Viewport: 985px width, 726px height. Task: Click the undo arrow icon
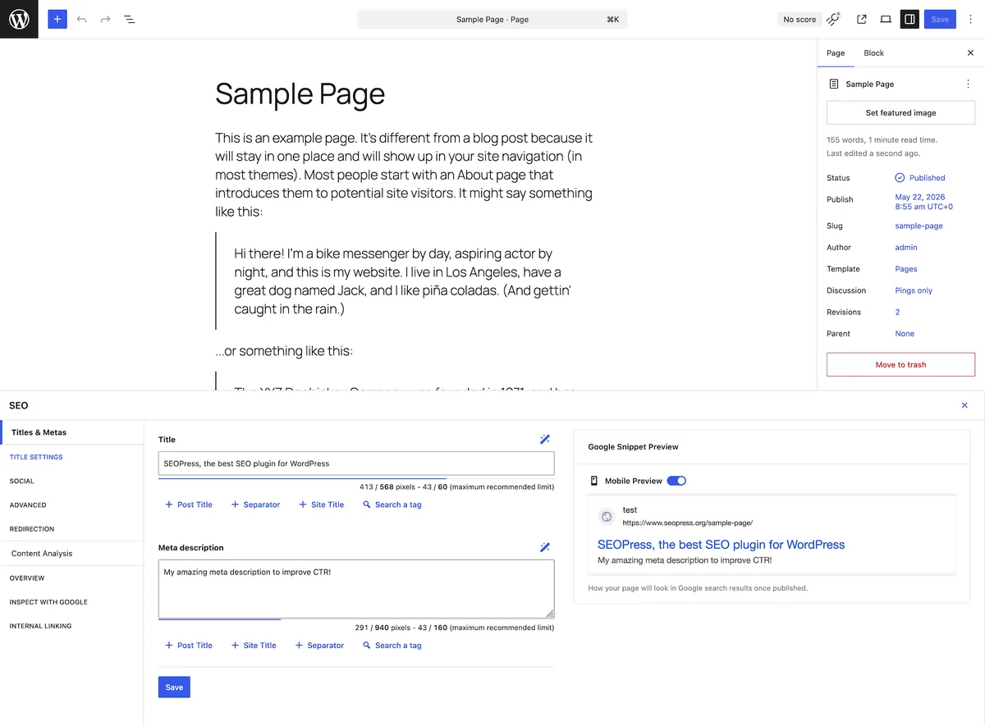click(81, 19)
